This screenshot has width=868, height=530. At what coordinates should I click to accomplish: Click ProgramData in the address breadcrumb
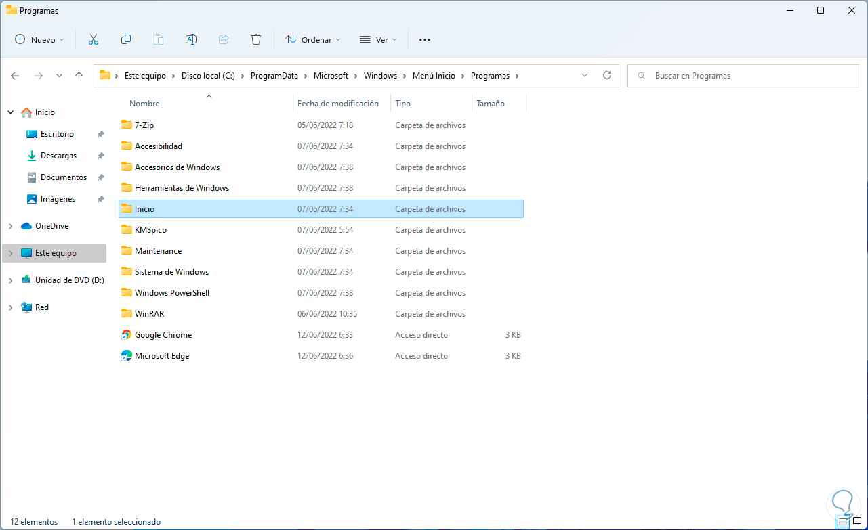pyautogui.click(x=274, y=76)
